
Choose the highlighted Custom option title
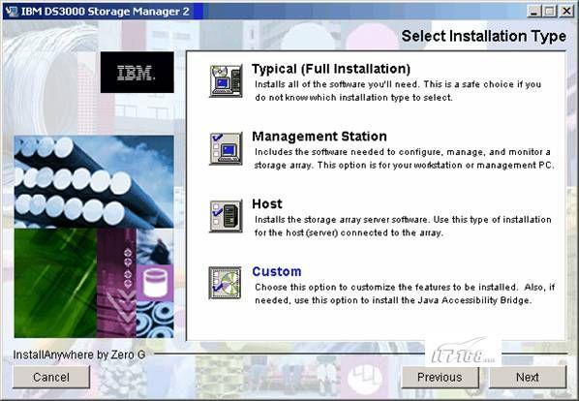(277, 271)
